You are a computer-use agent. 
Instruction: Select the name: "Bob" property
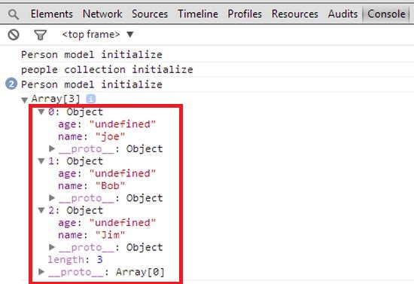(x=92, y=186)
